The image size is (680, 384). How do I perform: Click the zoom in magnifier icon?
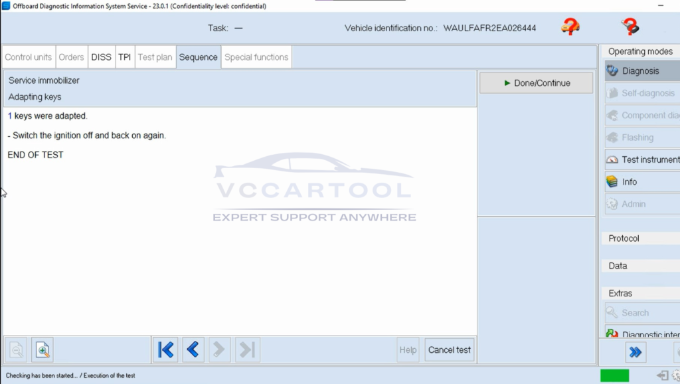click(x=42, y=349)
